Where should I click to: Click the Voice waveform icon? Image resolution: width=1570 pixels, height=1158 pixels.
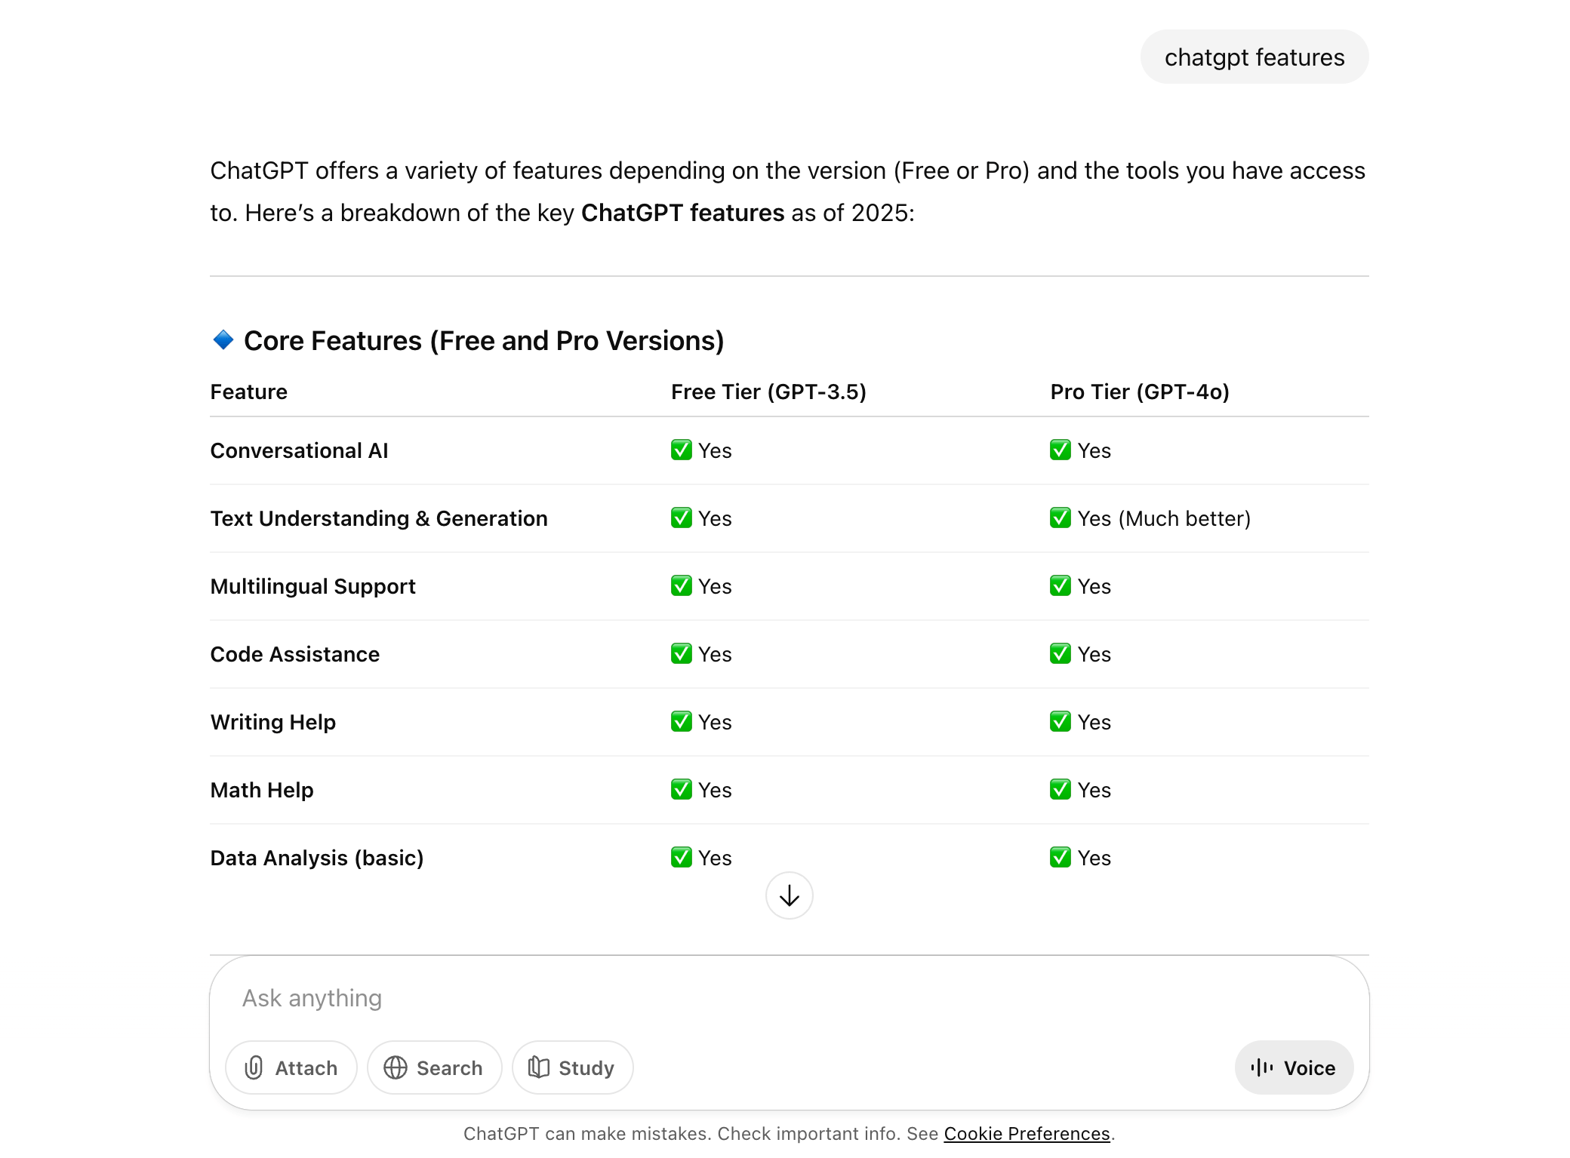tap(1262, 1067)
